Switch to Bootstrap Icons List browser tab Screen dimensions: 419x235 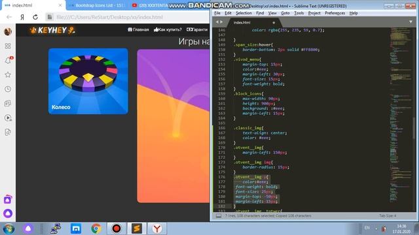[x=98, y=5]
